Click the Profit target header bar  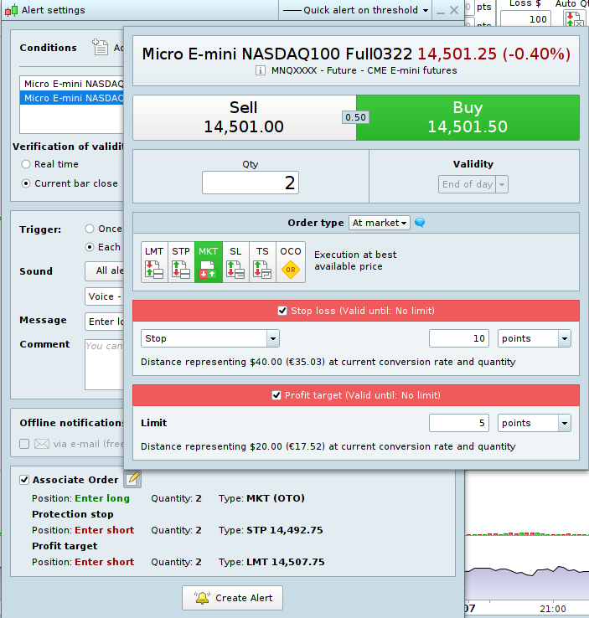coord(356,395)
